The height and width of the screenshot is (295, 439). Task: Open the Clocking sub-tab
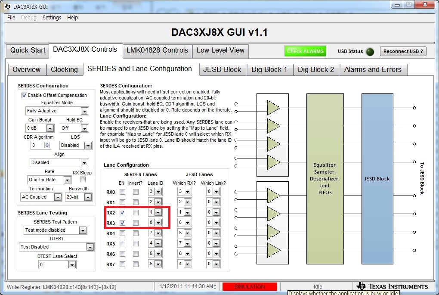pyautogui.click(x=65, y=69)
